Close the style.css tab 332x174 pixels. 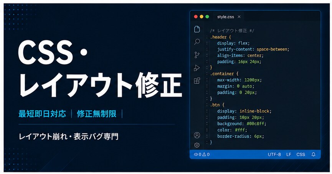pos(239,17)
